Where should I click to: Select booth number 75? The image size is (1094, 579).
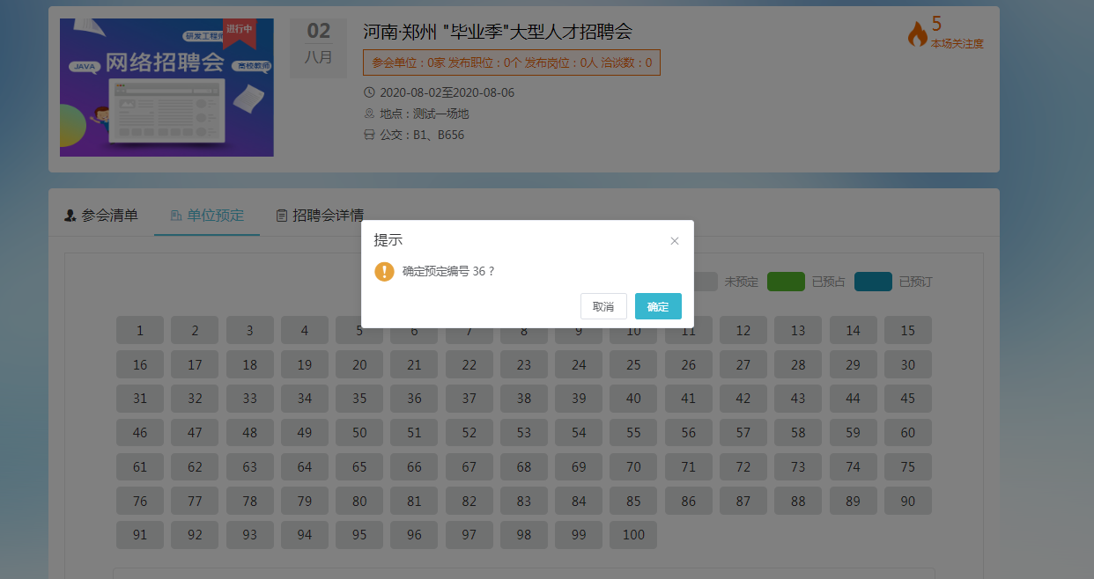(x=907, y=466)
